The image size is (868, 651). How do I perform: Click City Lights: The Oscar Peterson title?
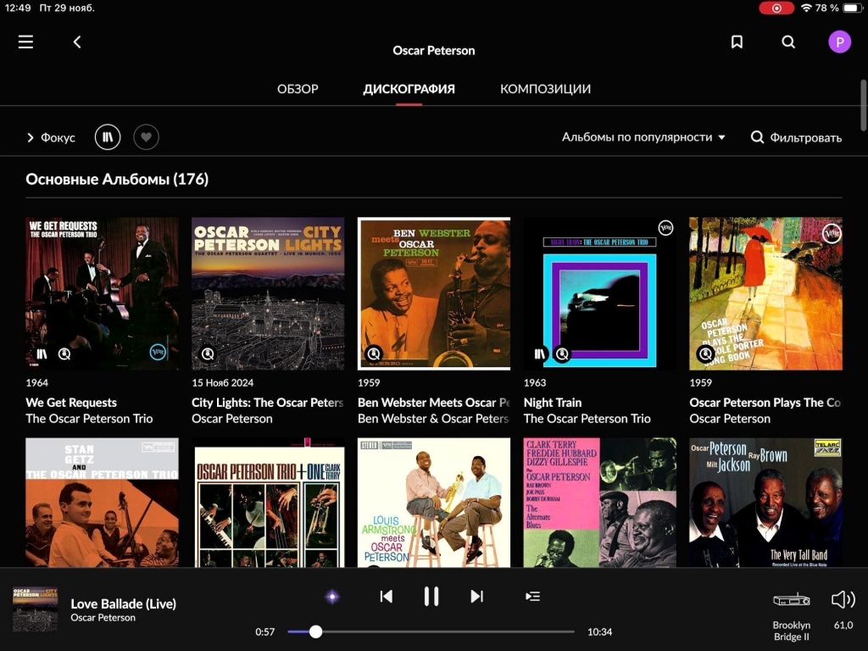click(x=268, y=403)
